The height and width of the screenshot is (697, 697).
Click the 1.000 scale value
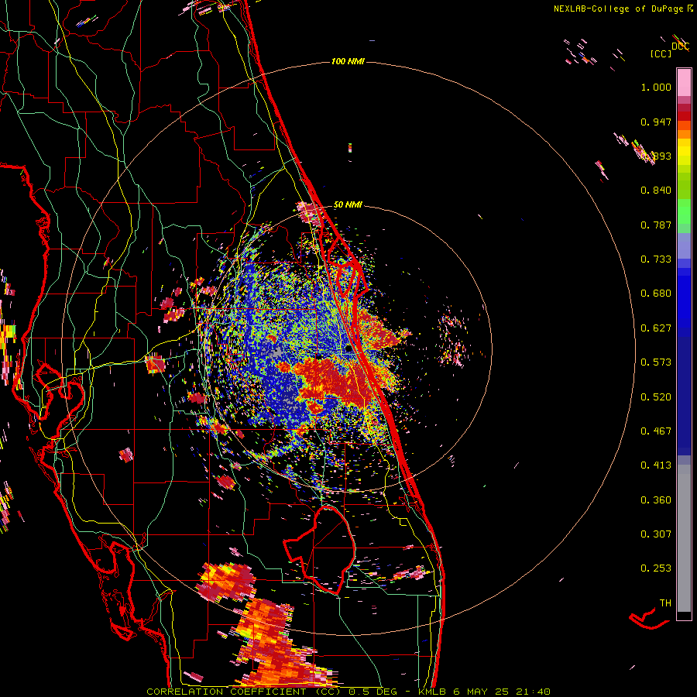(x=656, y=87)
